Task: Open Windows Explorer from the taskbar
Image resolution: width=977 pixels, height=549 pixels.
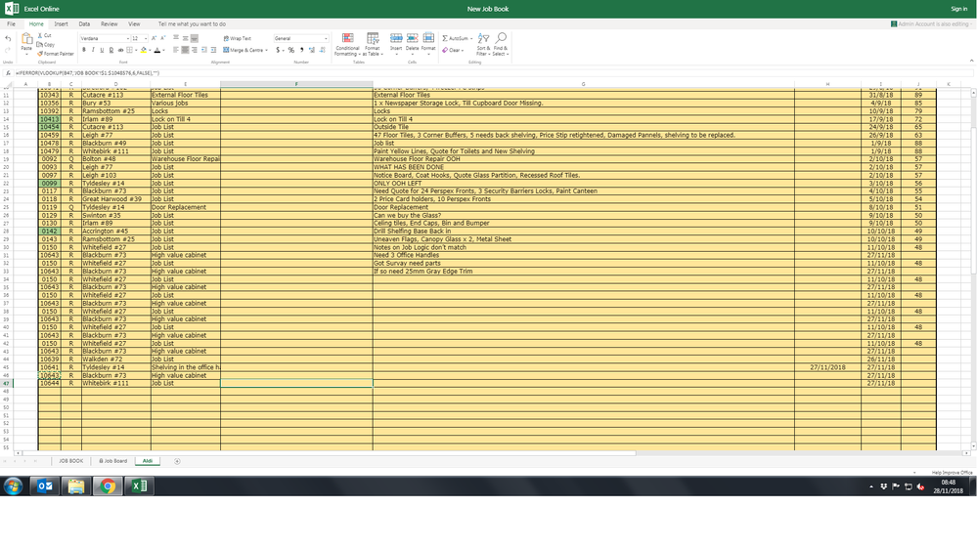Action: pos(76,486)
